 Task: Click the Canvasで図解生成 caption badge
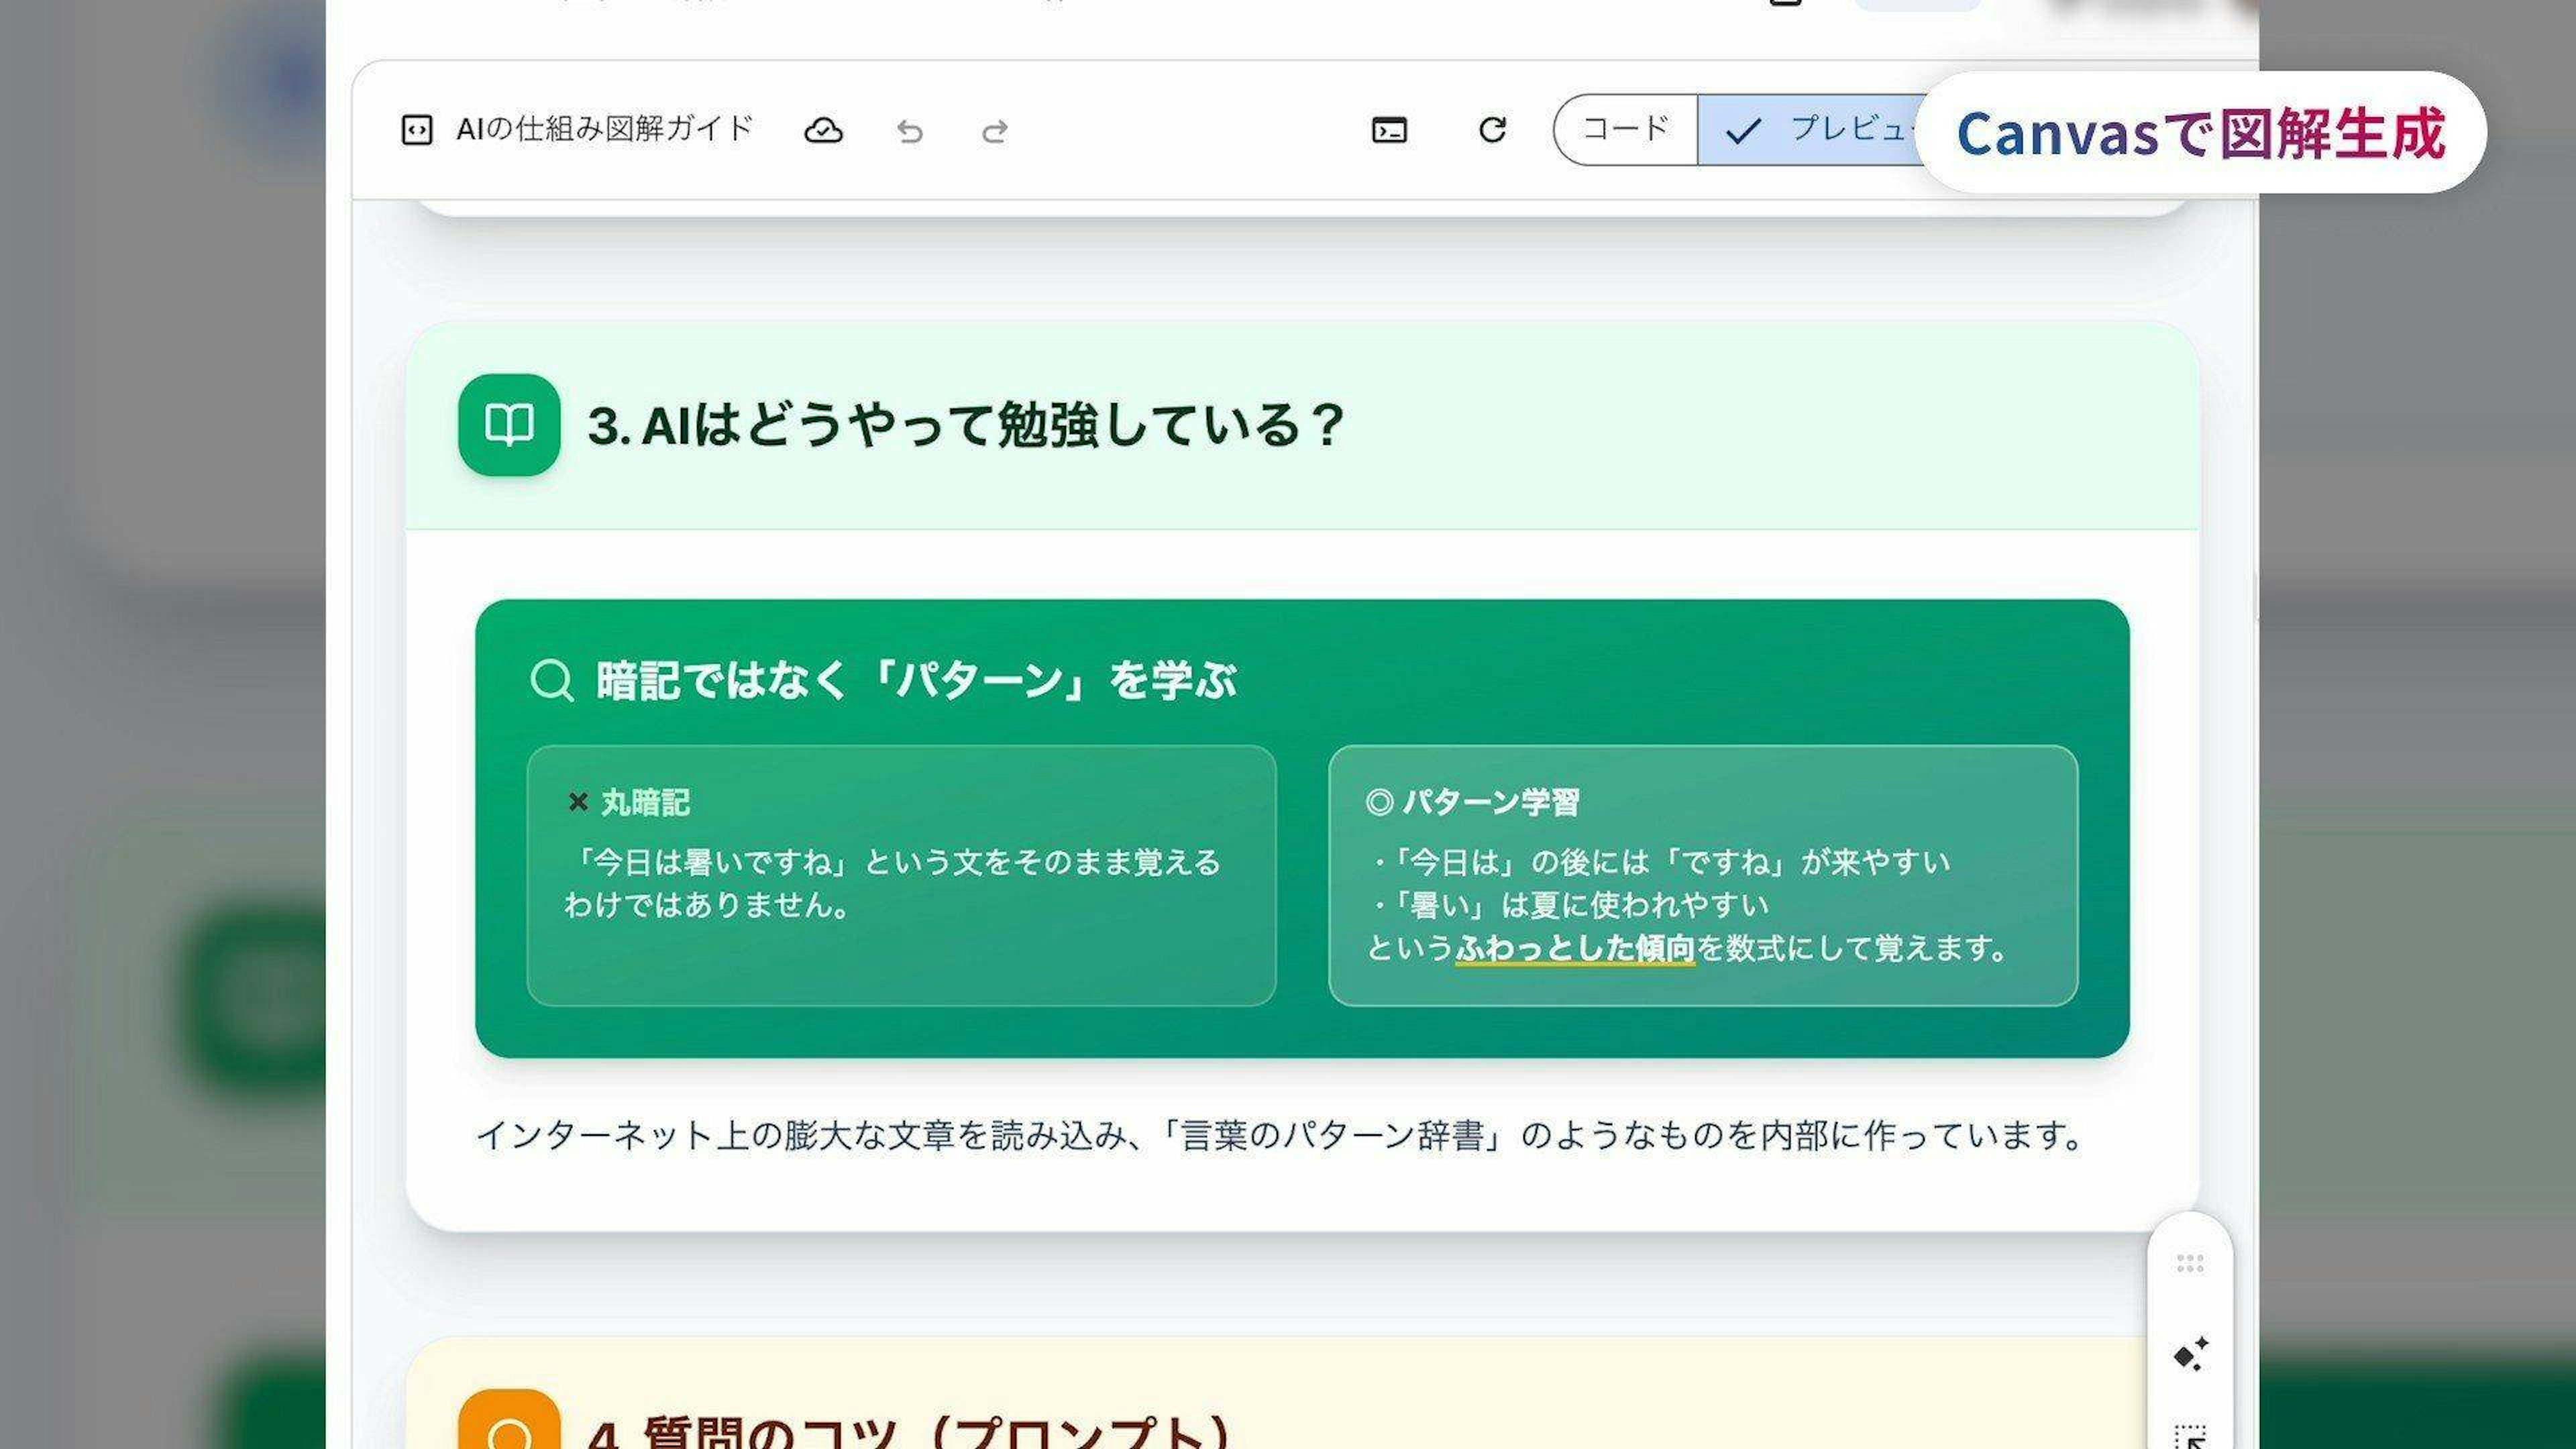pos(2200,133)
